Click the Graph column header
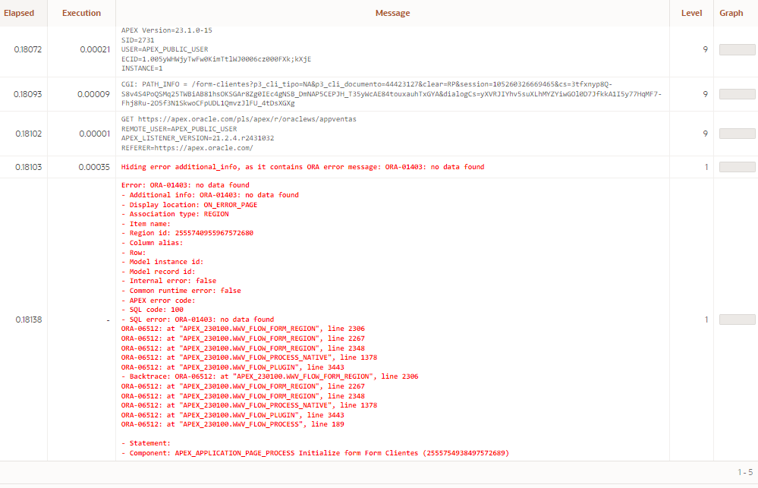Viewport: 758px width, 488px height. click(731, 13)
